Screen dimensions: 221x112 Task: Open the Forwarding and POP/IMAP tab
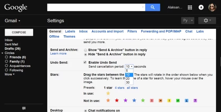(161, 31)
